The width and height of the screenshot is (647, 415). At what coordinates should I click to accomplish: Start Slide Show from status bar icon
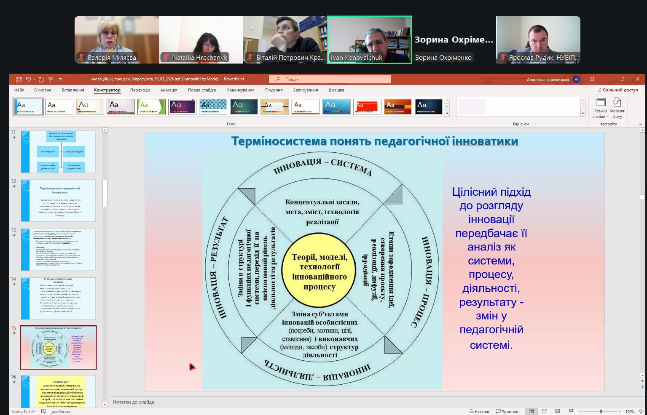coord(571,412)
